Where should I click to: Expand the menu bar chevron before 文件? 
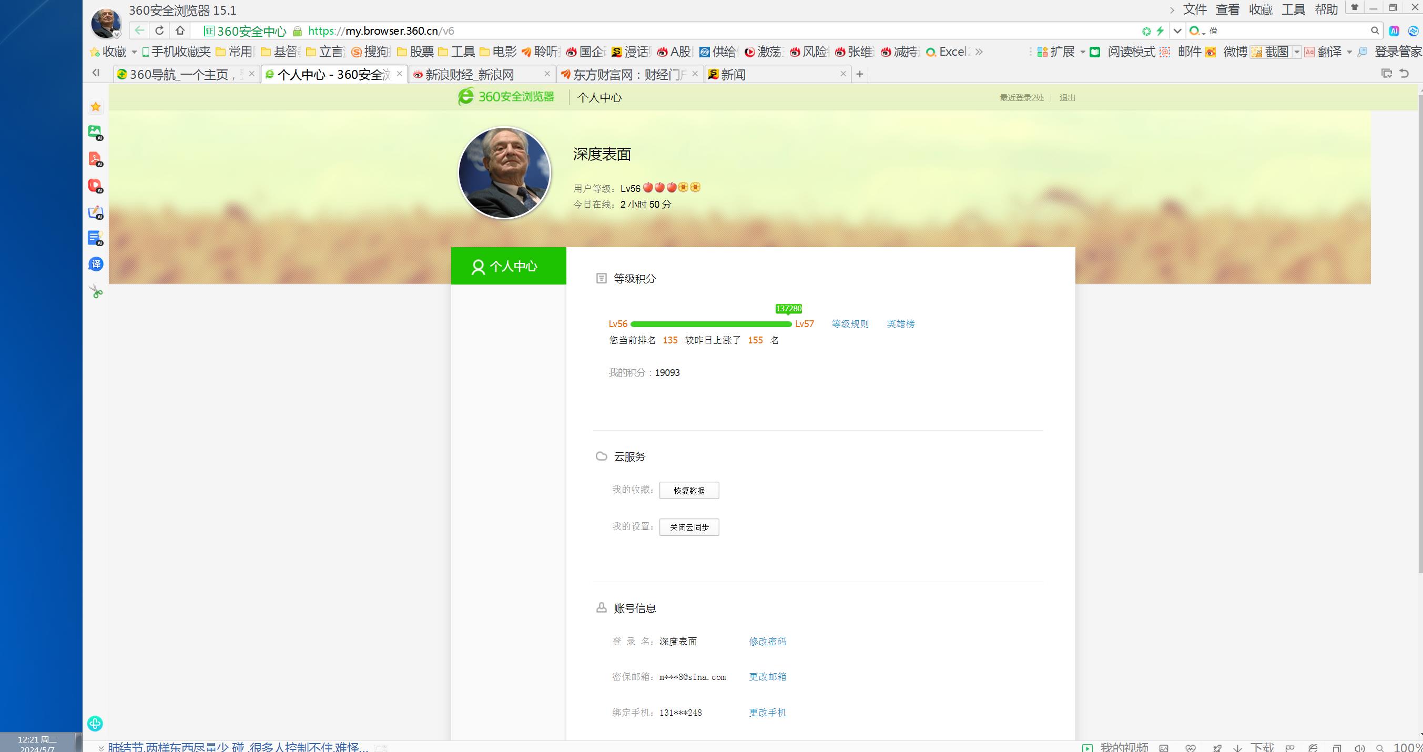pos(1172,10)
